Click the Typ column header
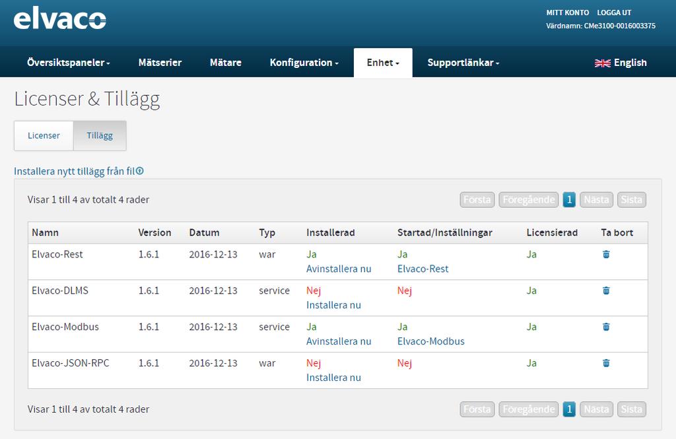The width and height of the screenshot is (676, 439). 267,233
